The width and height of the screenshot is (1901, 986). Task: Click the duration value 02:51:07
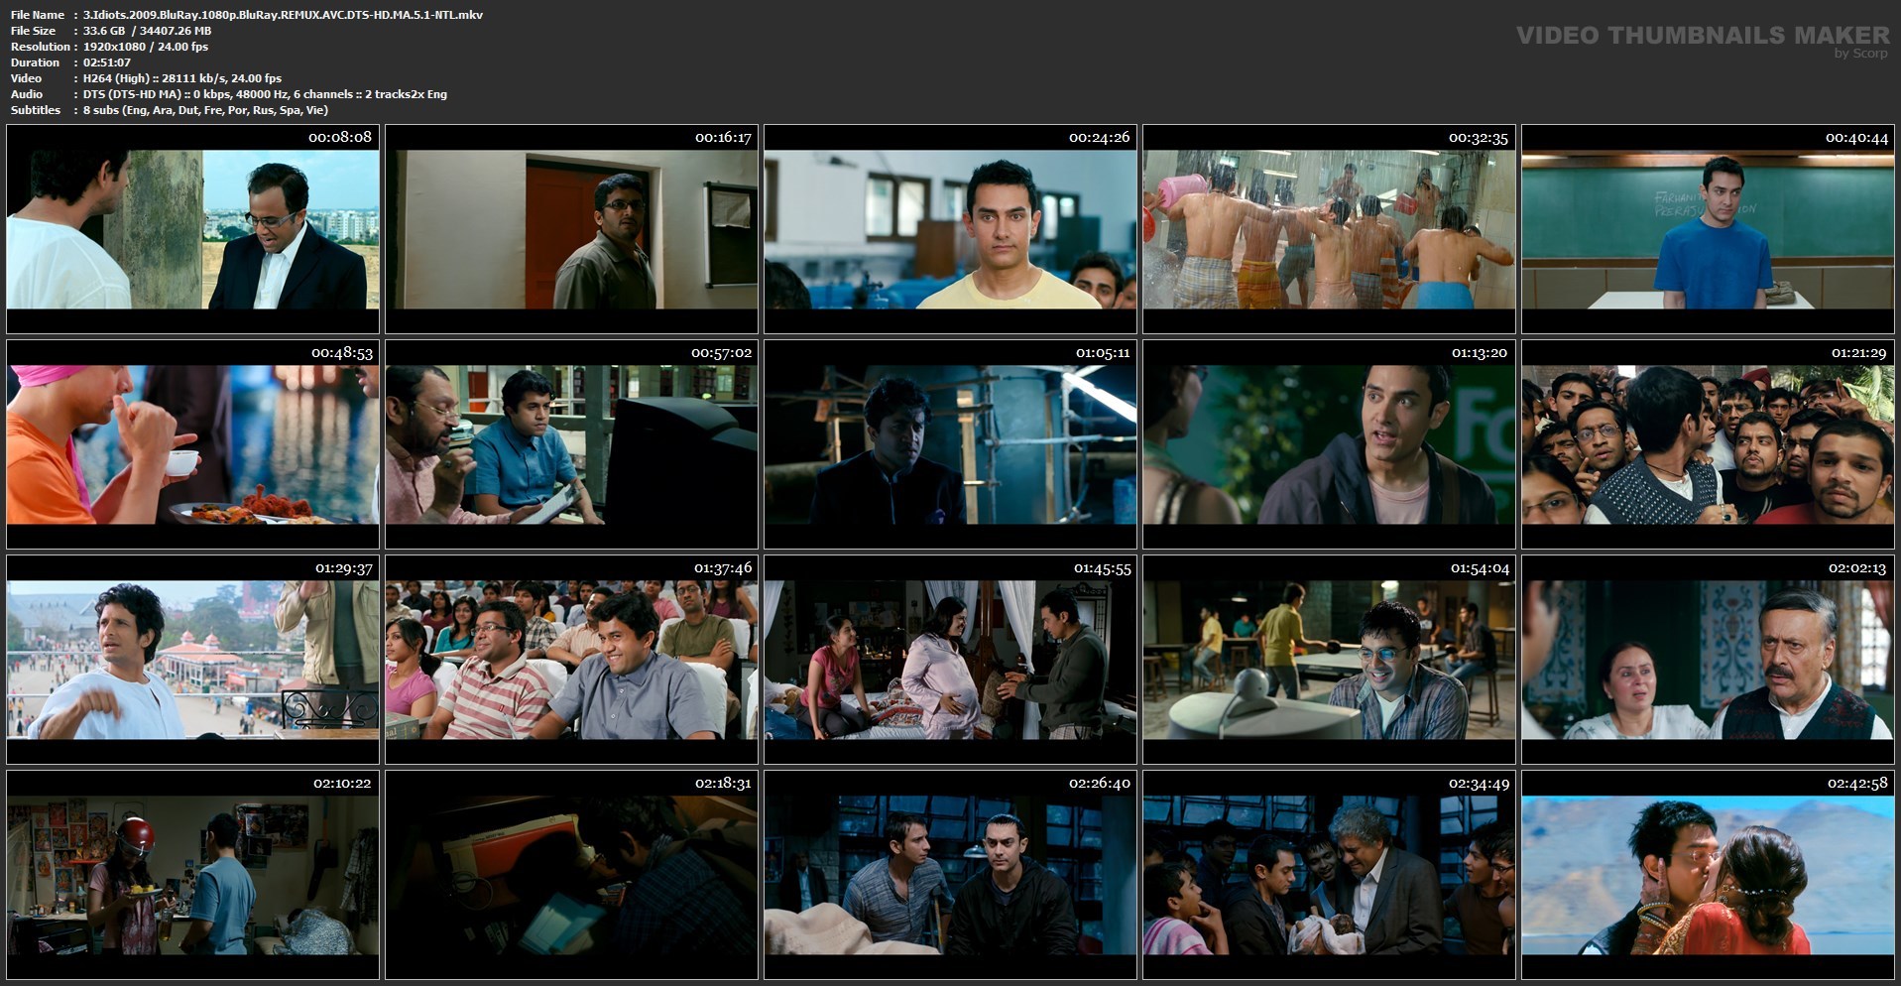point(107,62)
